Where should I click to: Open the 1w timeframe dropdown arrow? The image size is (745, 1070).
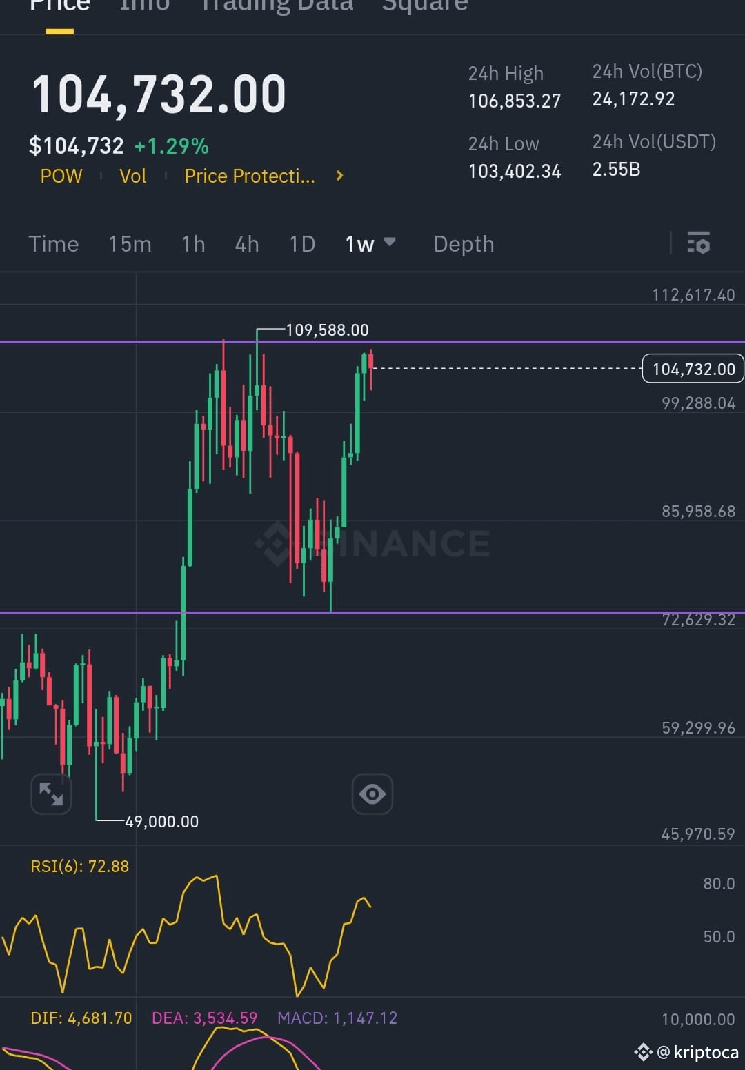pos(390,243)
